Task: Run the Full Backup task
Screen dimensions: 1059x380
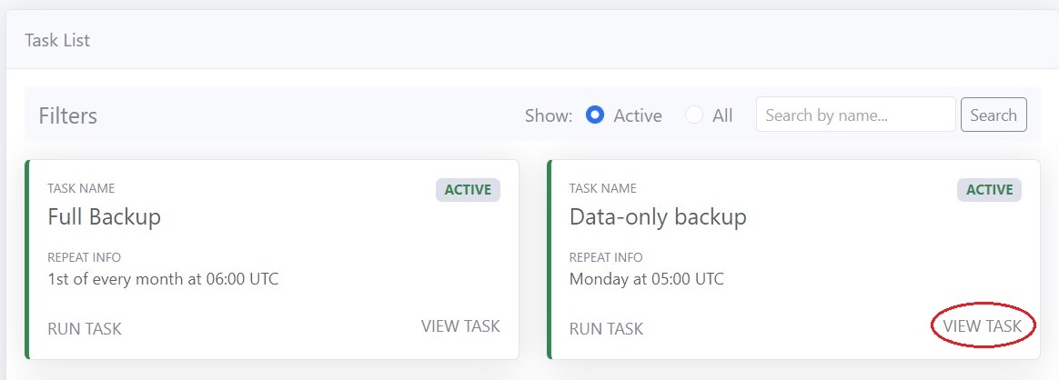Action: (x=85, y=328)
